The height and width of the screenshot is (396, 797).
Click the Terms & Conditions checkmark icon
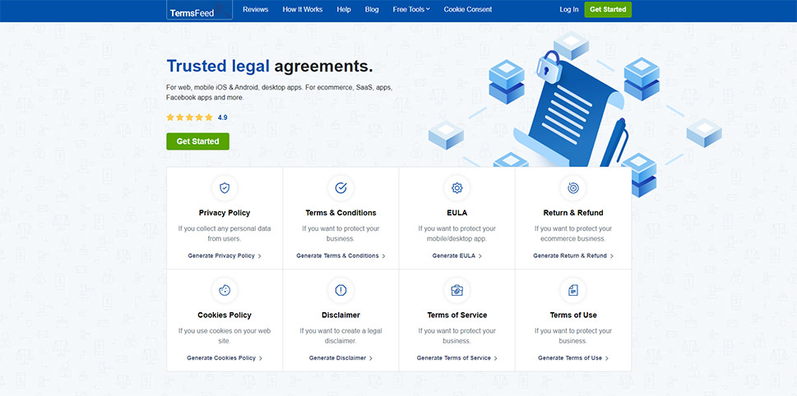[341, 188]
